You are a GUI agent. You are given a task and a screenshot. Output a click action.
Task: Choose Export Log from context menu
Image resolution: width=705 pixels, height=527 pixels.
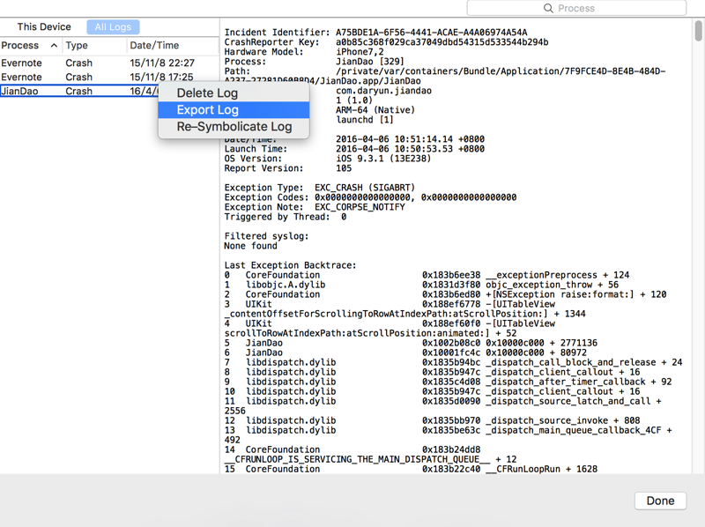tap(234, 109)
